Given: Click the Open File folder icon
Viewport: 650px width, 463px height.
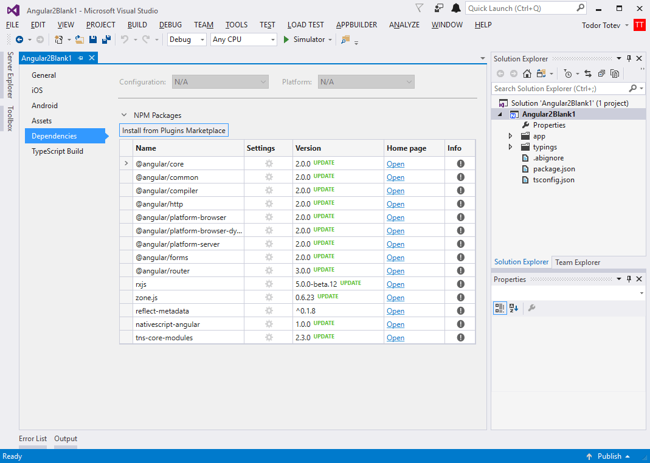Looking at the screenshot, I should pyautogui.click(x=80, y=39).
